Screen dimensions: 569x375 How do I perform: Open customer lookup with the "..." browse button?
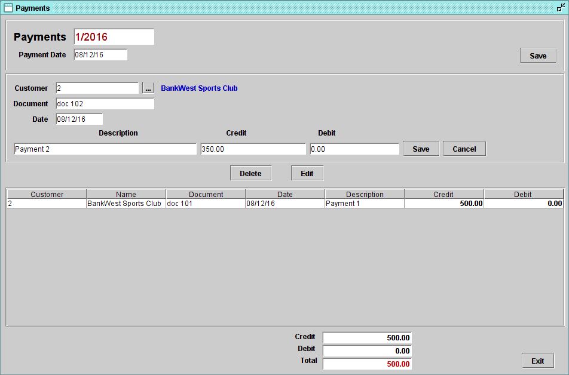point(148,88)
